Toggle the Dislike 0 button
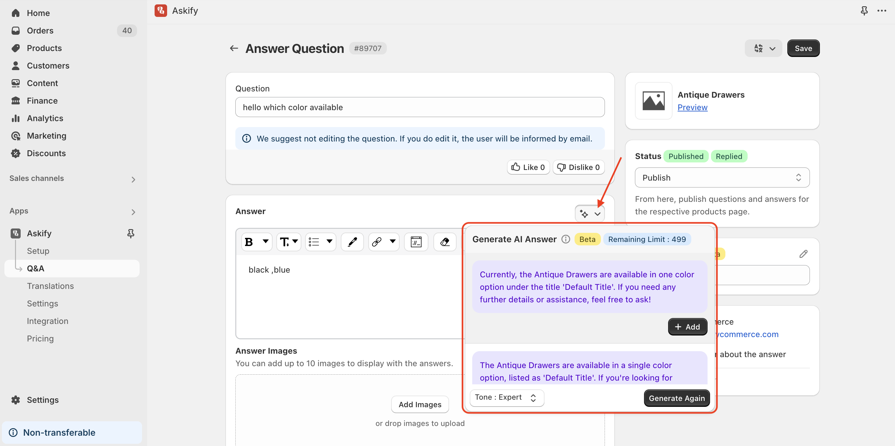 (579, 167)
